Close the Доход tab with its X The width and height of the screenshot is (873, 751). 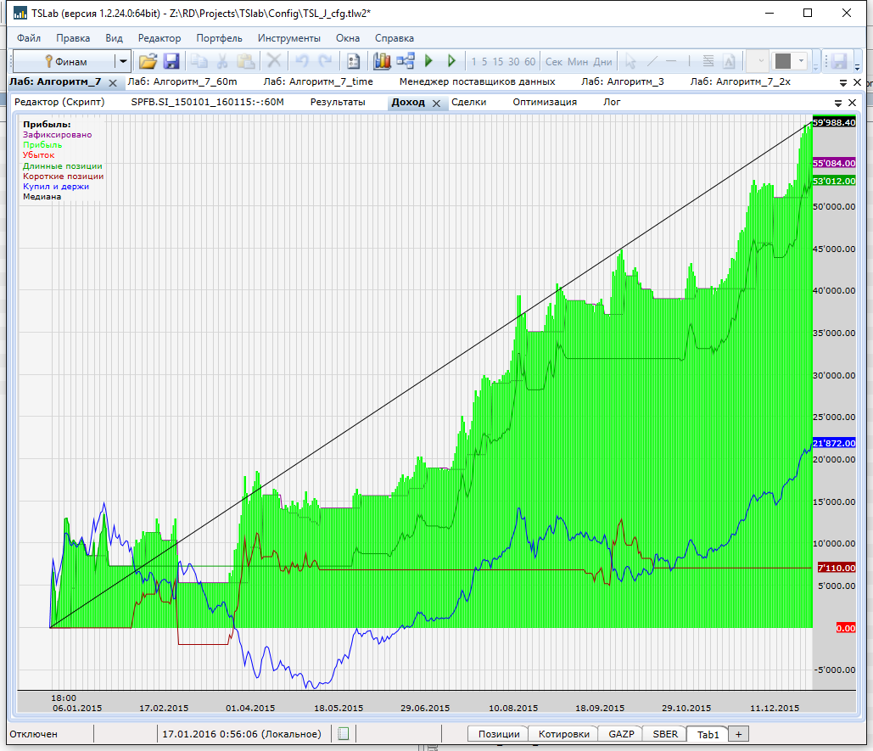click(436, 103)
